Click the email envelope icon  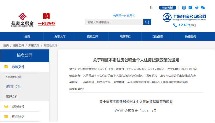pos(190,8)
